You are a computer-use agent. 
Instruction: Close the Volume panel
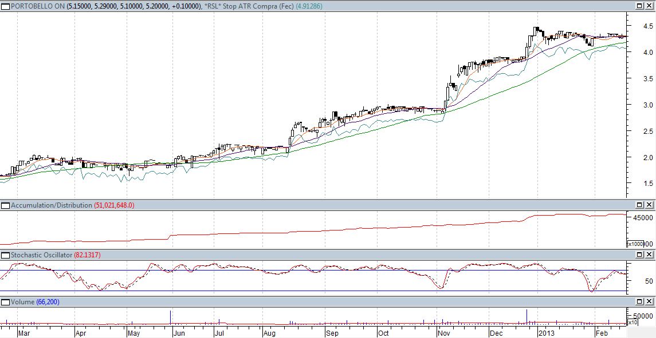tap(650, 301)
